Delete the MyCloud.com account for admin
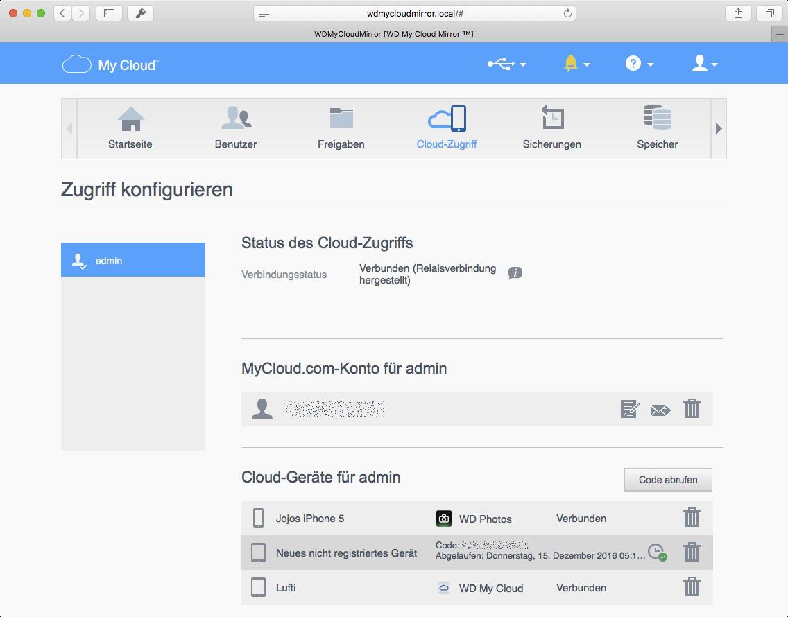Image resolution: width=788 pixels, height=617 pixels. click(x=692, y=408)
